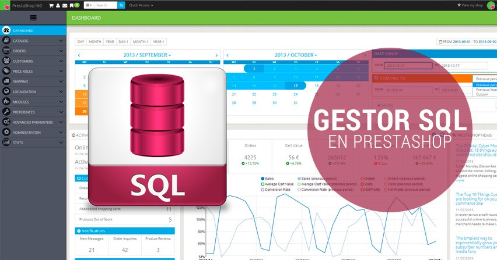Image resolution: width=497 pixels, height=260 pixels.
Task: Select the Year-1 period tab
Action: [x=159, y=42]
